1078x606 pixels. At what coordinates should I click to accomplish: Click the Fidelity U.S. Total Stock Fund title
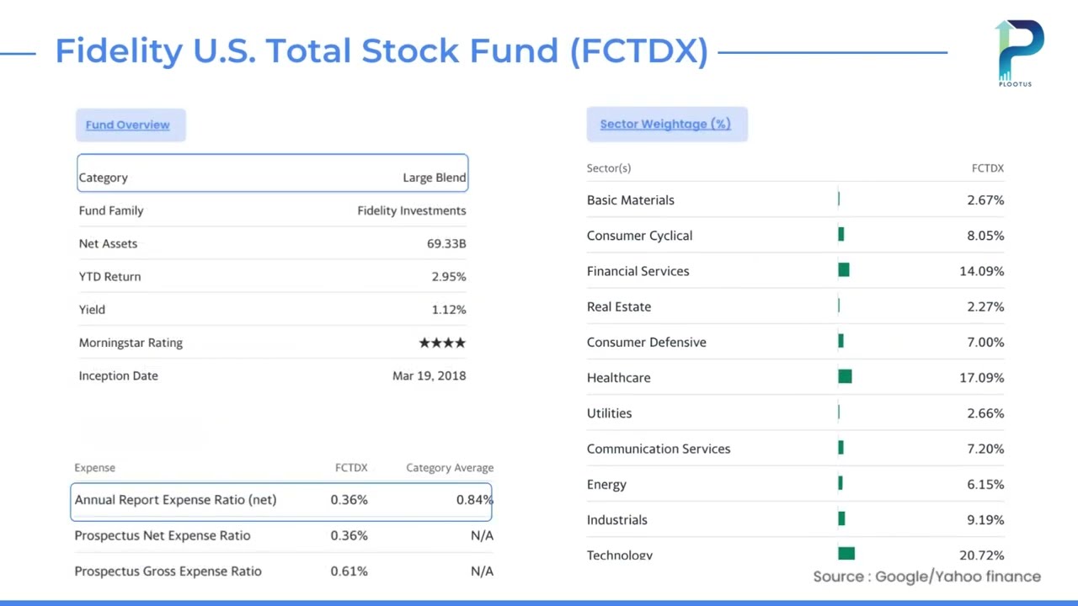[382, 51]
